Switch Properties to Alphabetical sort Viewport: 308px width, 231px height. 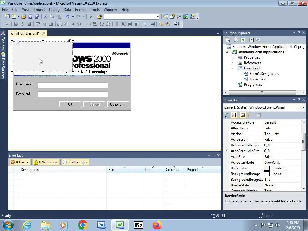tap(234, 115)
